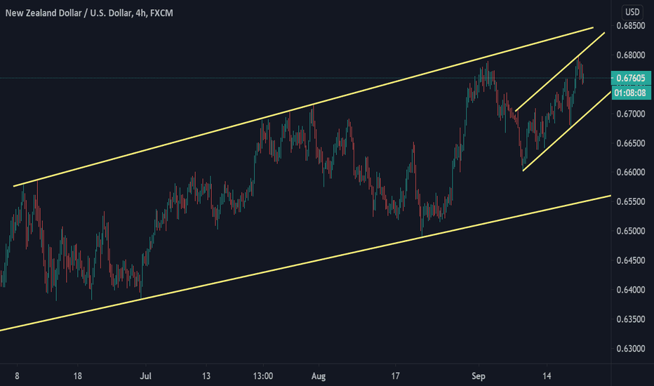Select the upper long channel trendline

coord(303,107)
